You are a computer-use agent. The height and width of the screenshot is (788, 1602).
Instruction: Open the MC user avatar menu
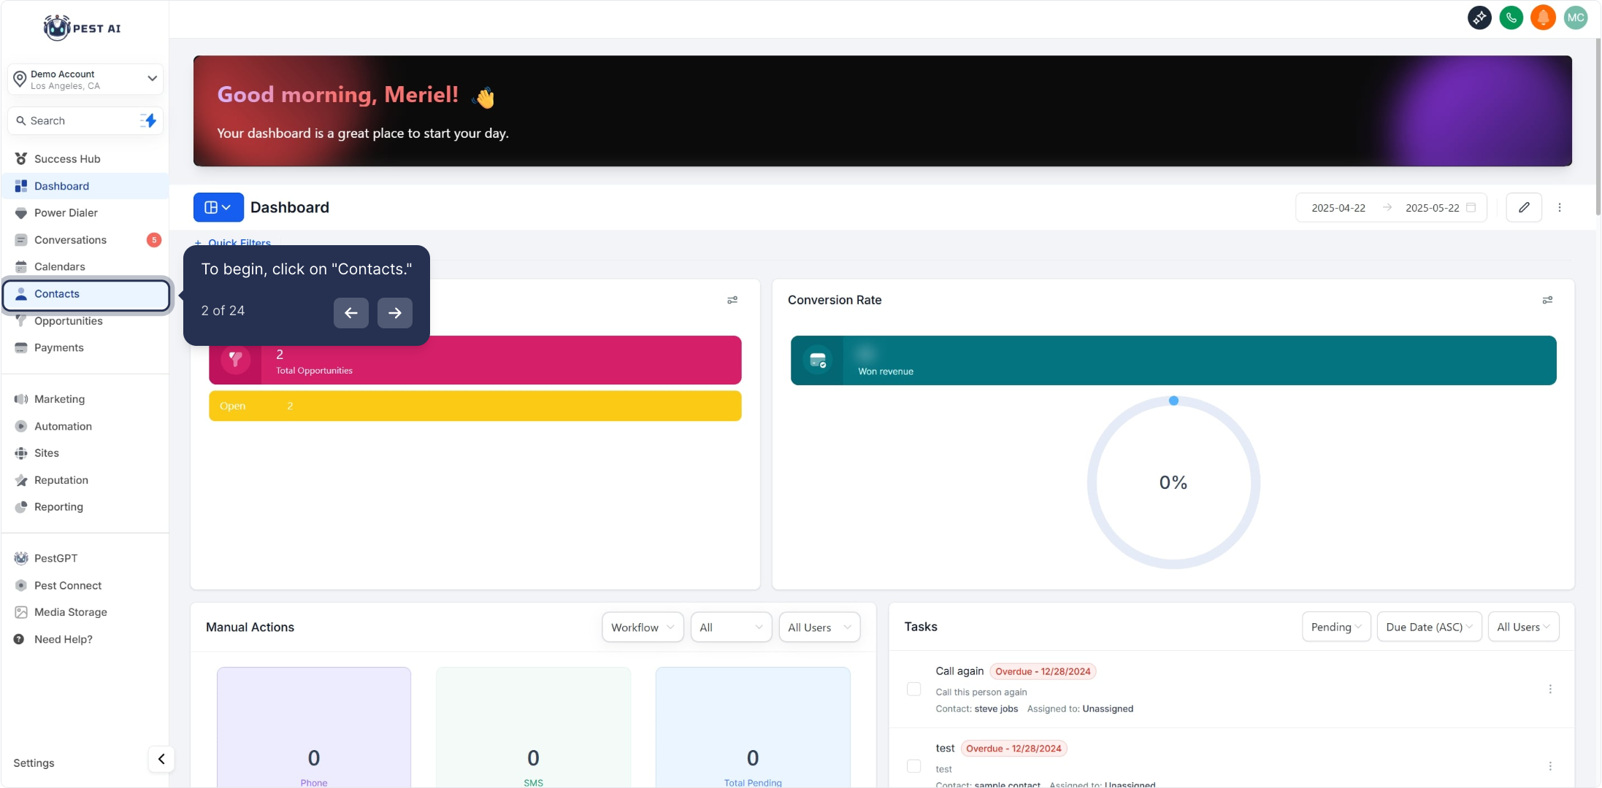(1576, 18)
